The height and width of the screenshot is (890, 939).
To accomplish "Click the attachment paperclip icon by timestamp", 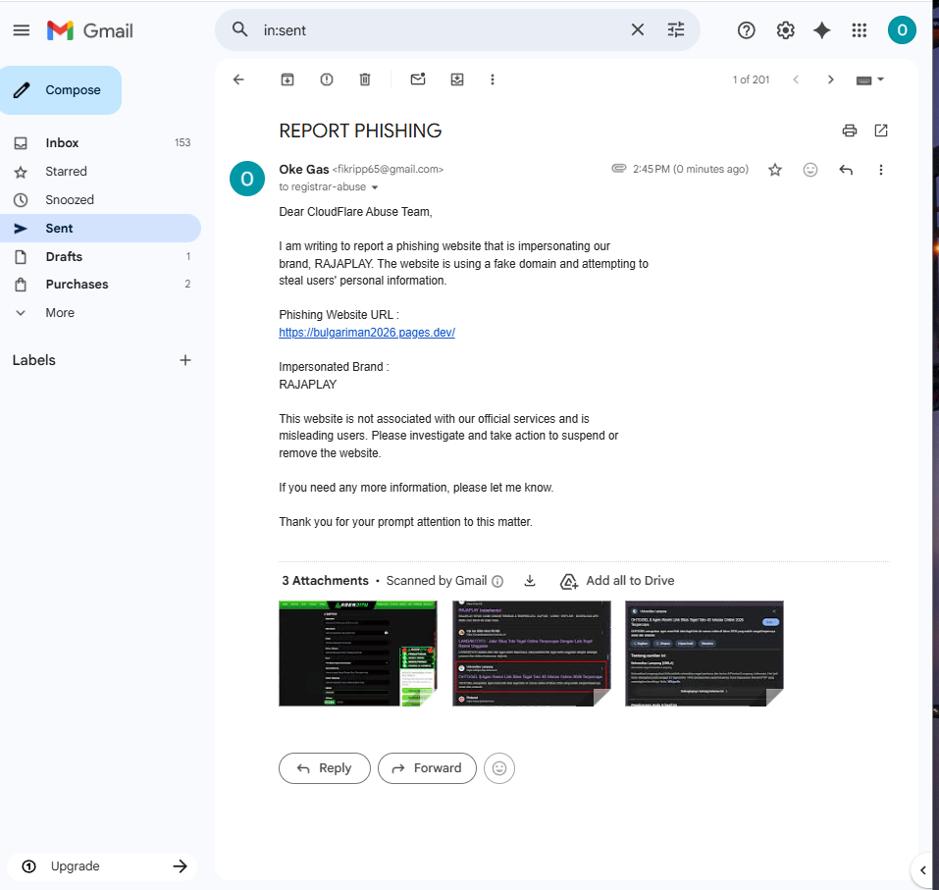I will (x=618, y=169).
